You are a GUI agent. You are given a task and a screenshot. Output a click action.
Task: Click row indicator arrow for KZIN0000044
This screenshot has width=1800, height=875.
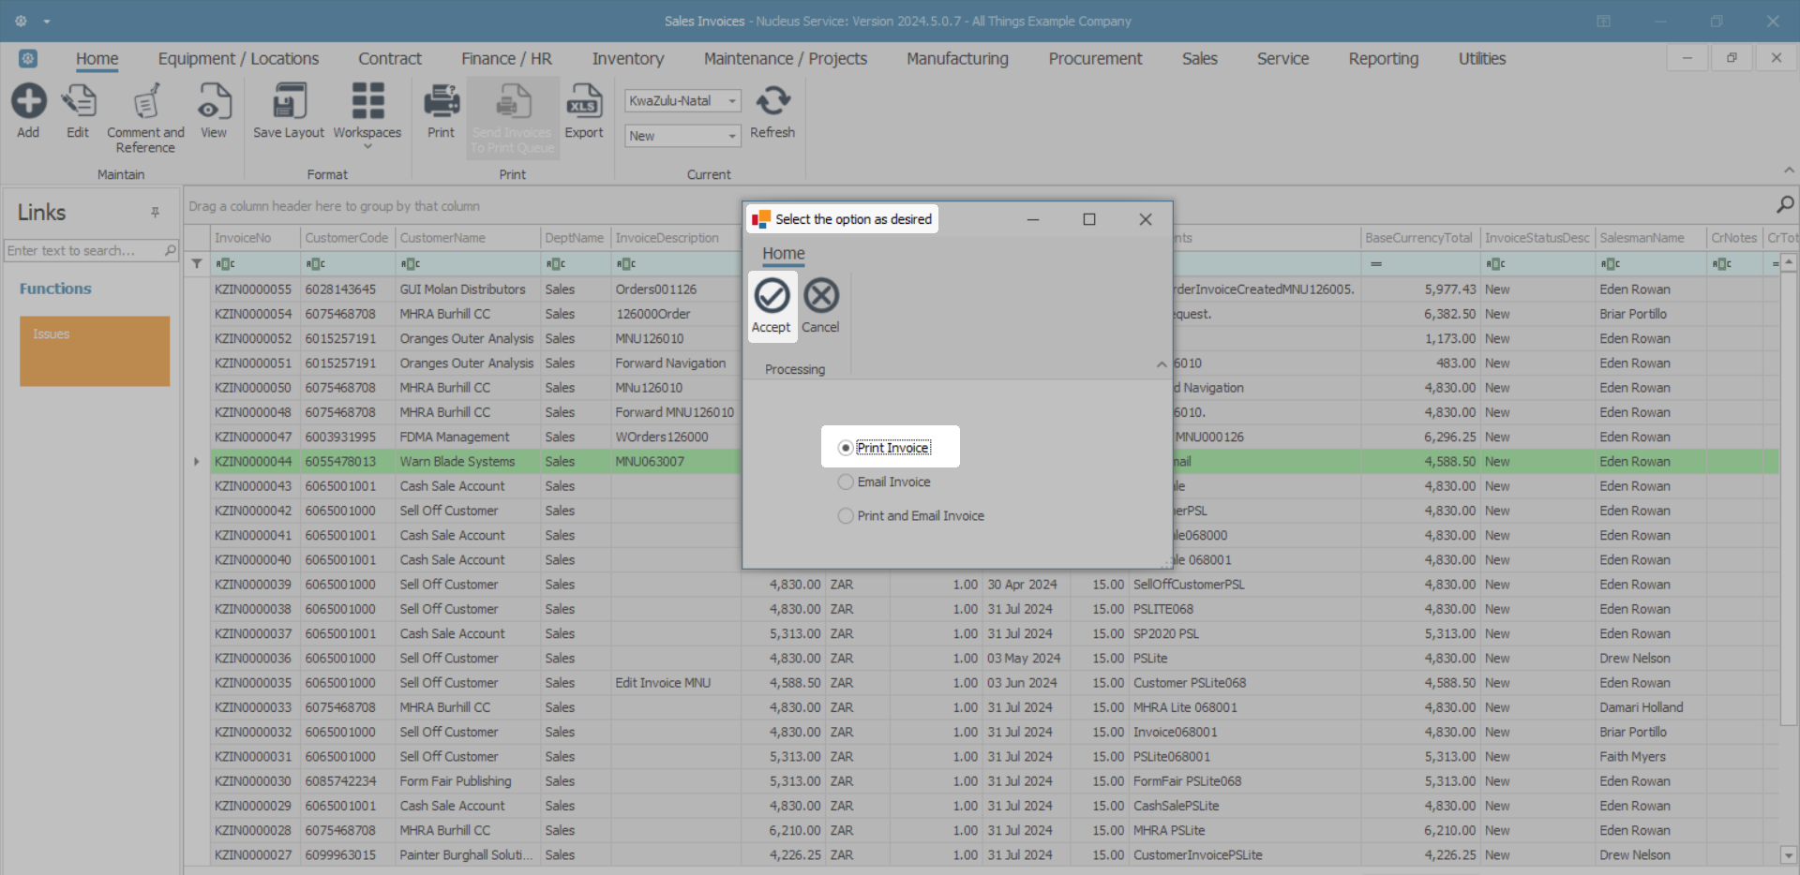197,462
